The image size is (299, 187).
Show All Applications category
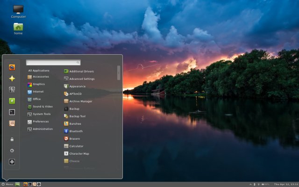pos(39,71)
